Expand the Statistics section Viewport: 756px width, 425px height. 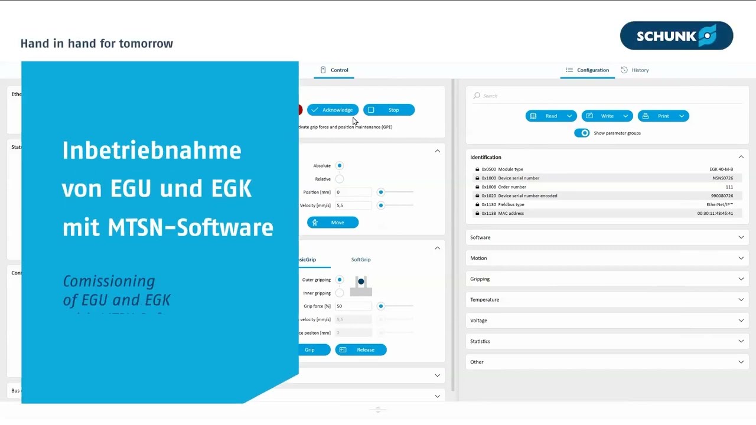tap(741, 341)
